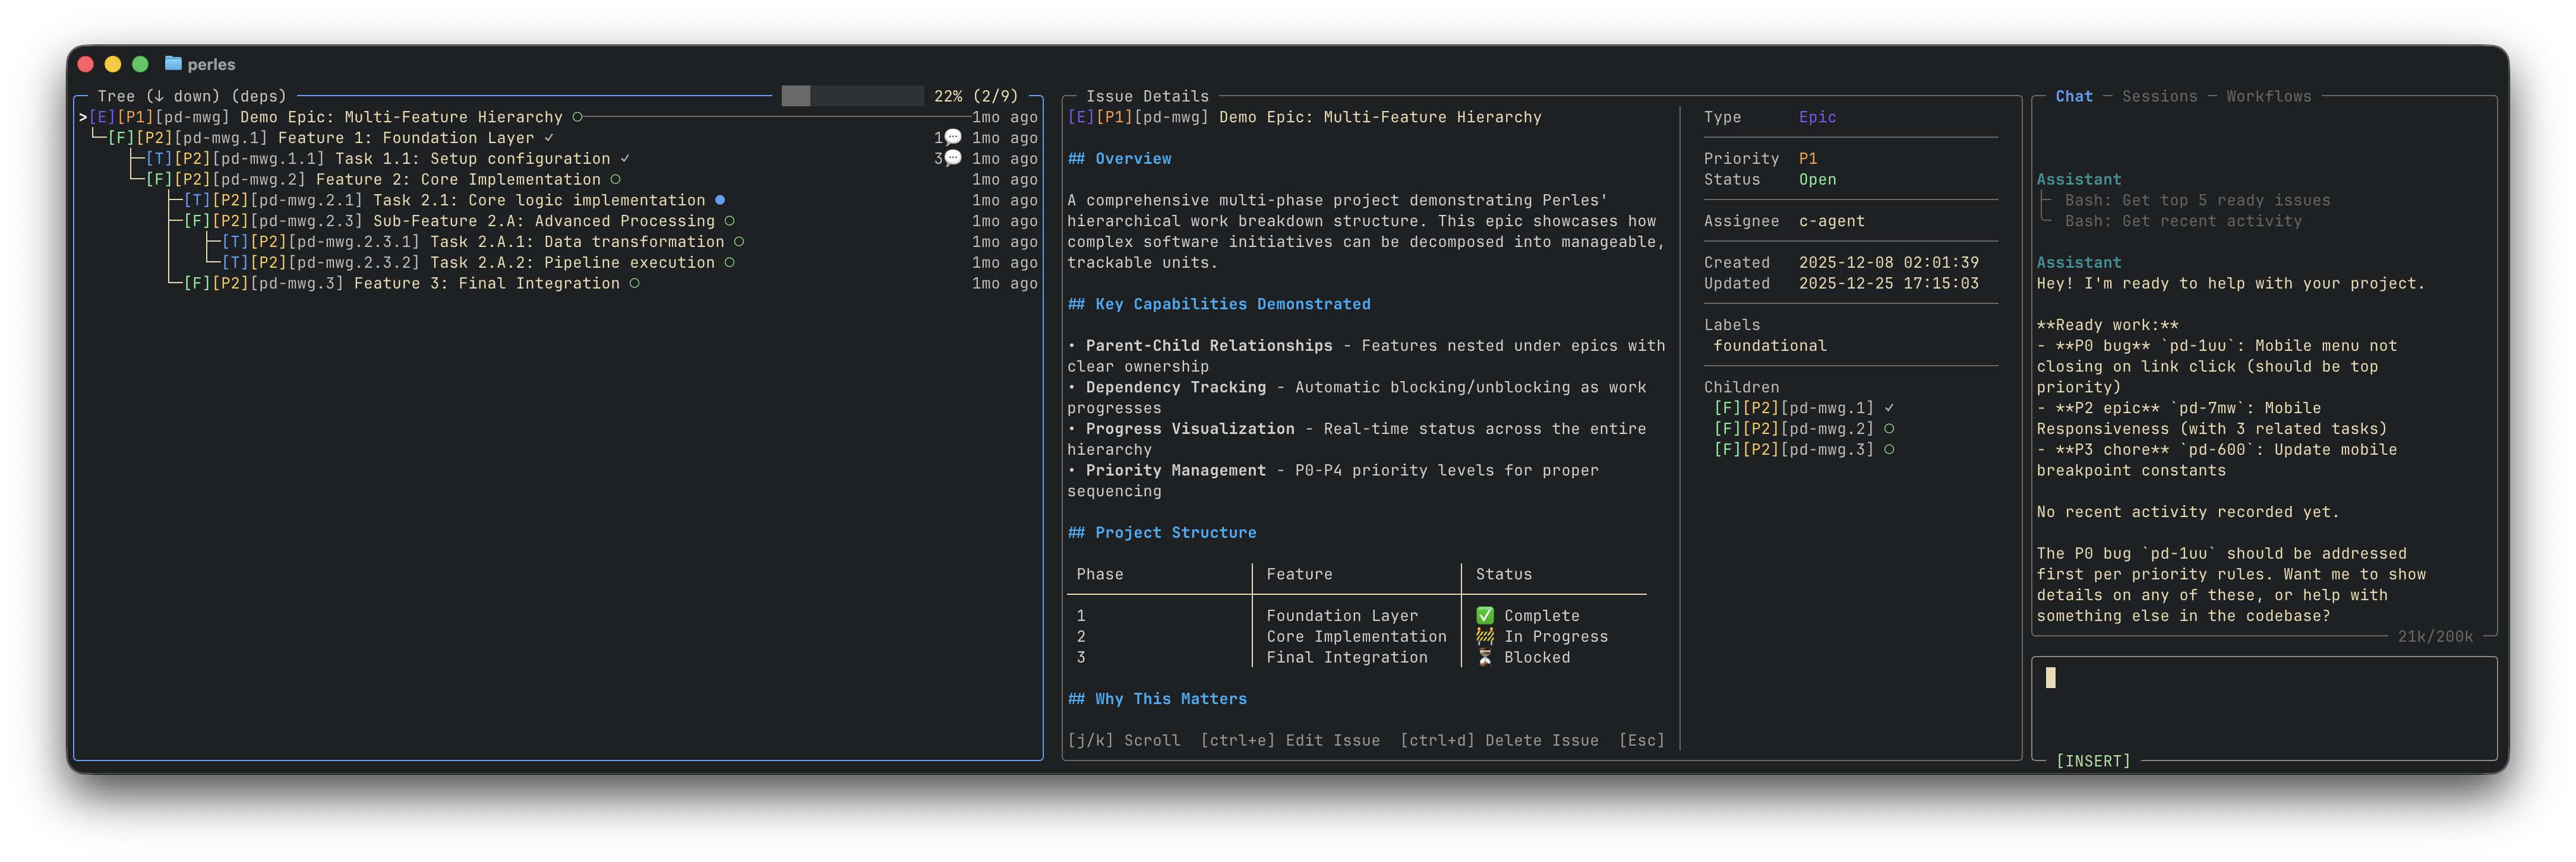Click the Blocked hourglass icon in table
2576x862 pixels.
tap(1485, 657)
